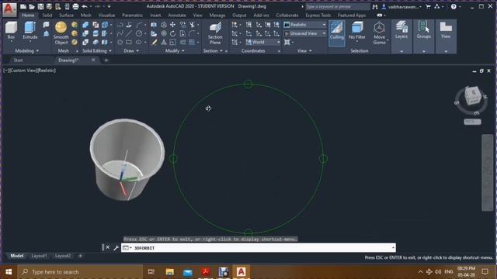Open the Windows Start menu
Viewport: 497px width, 279px height.
click(9, 272)
